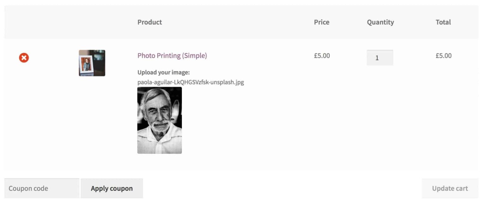Click the Update cart button
This screenshot has width=485, height=205.
coord(450,188)
